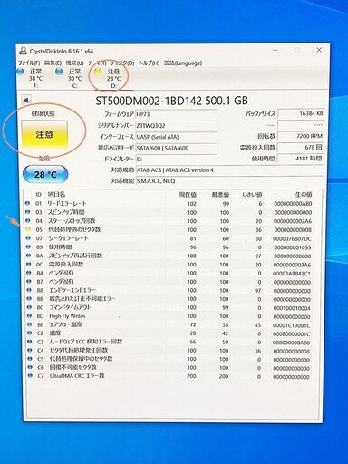
Task: Click the yellow status dot for attribute 05
Action: tap(28, 229)
